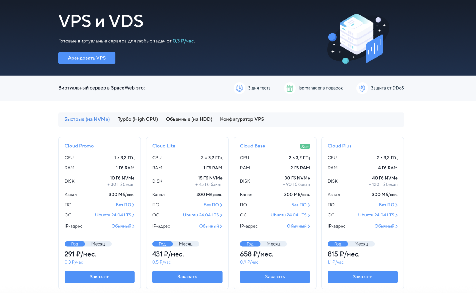Open the OS dropdown "Ubuntu 24.04 LTS" in Cloud Base

tap(288, 215)
